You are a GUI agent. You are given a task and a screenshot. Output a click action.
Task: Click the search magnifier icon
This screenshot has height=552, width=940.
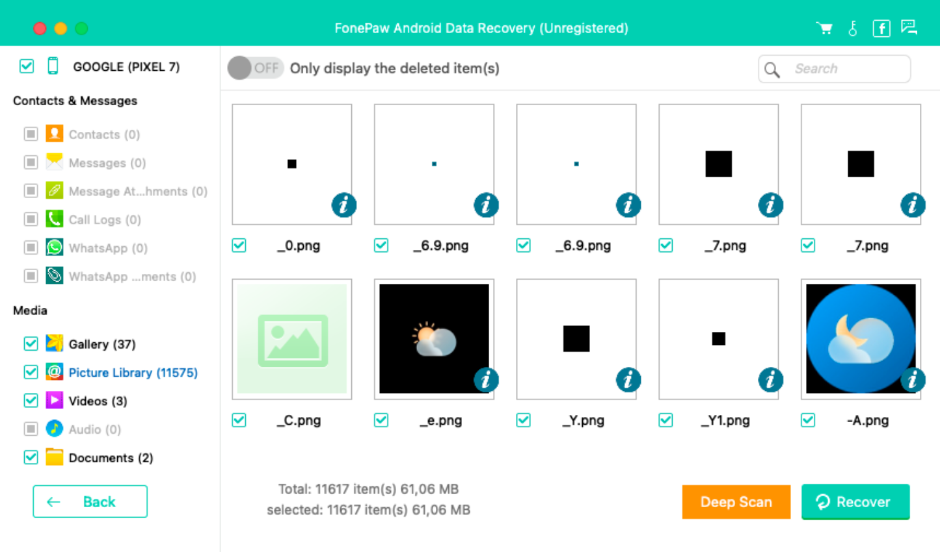pos(772,69)
